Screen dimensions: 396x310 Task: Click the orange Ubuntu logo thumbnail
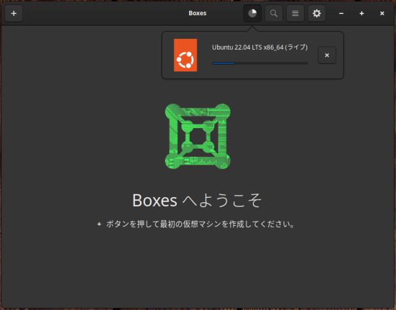click(185, 55)
